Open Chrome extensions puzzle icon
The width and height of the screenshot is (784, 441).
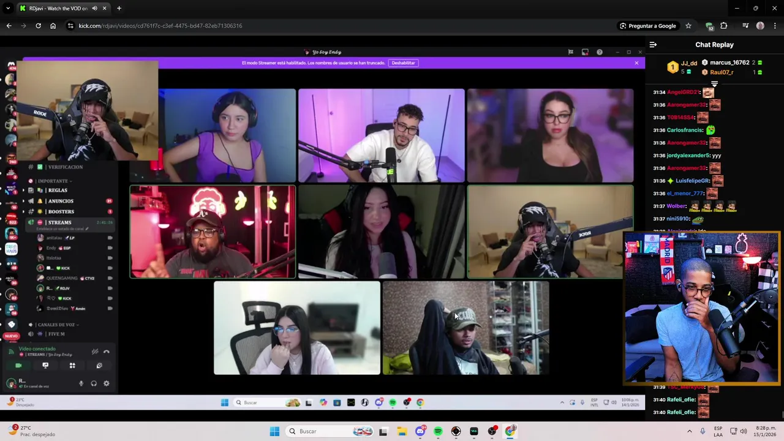coord(724,26)
